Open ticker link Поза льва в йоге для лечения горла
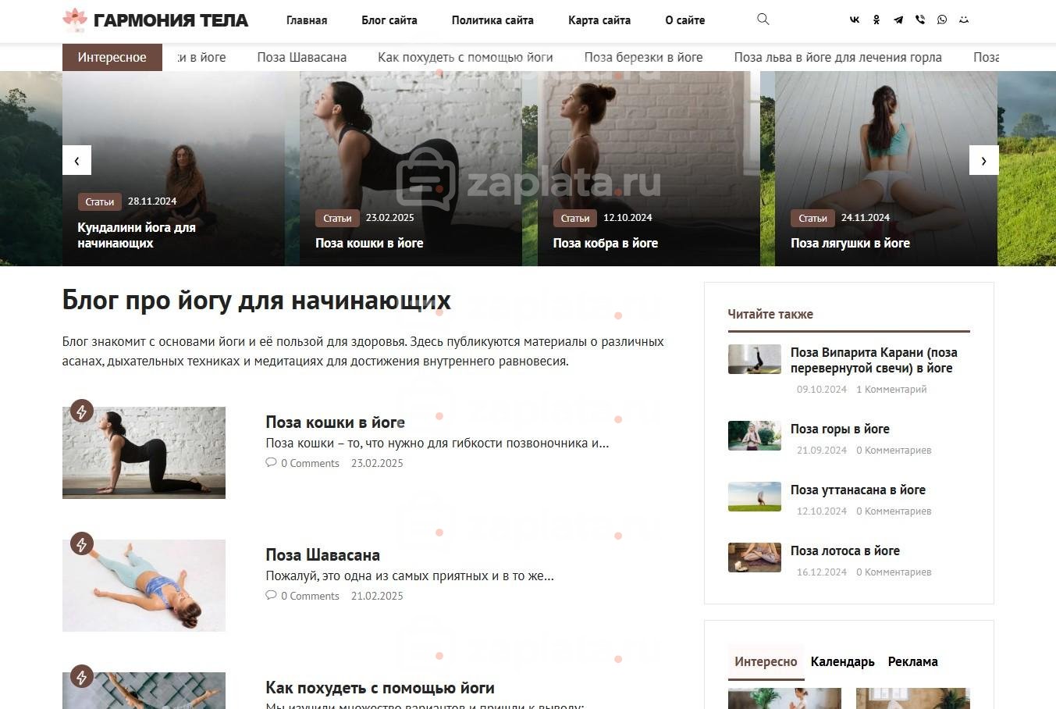Screen dimensions: 1056x709 [x=837, y=57]
